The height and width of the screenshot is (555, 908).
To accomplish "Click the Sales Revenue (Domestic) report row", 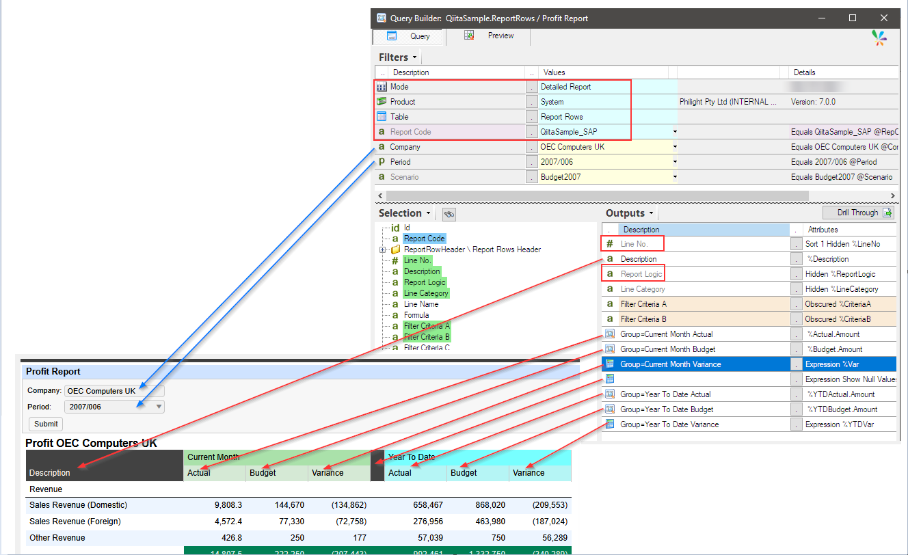I will tap(298, 505).
